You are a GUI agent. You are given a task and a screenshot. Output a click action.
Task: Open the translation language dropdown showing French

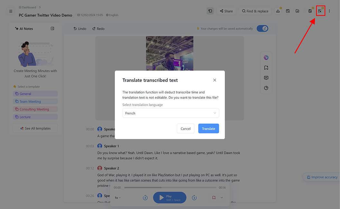coord(171,113)
